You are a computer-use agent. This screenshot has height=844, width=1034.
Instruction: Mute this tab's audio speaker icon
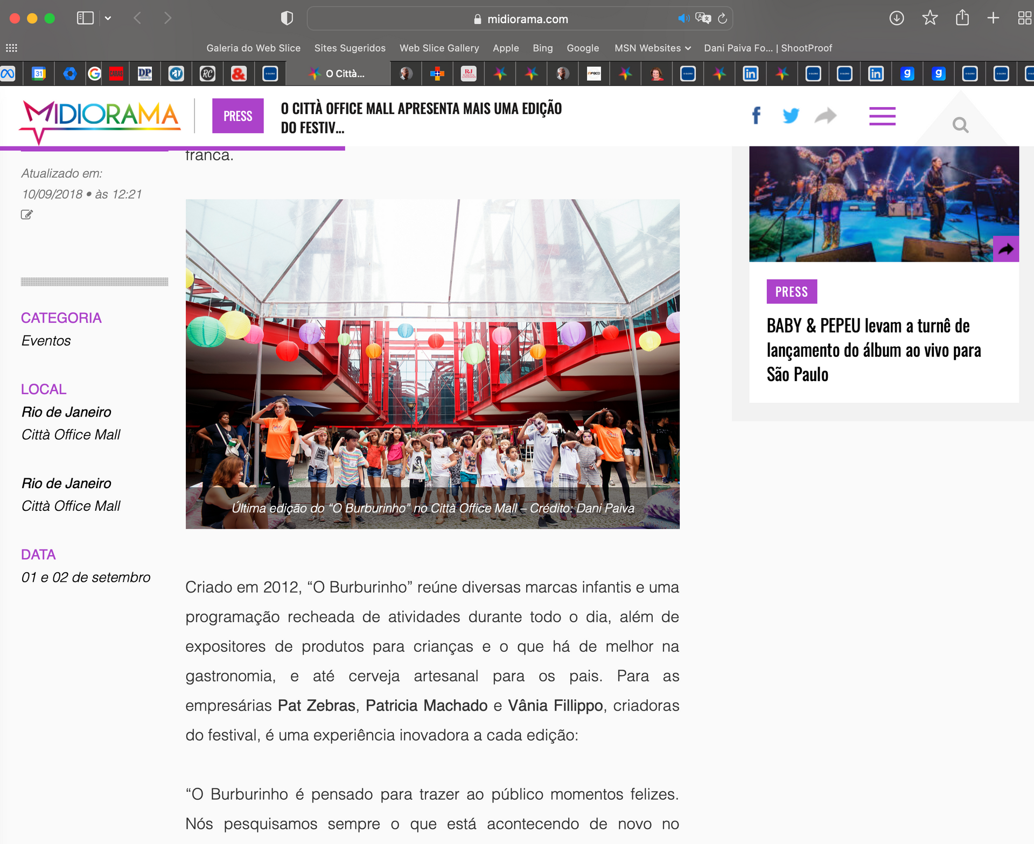[683, 18]
